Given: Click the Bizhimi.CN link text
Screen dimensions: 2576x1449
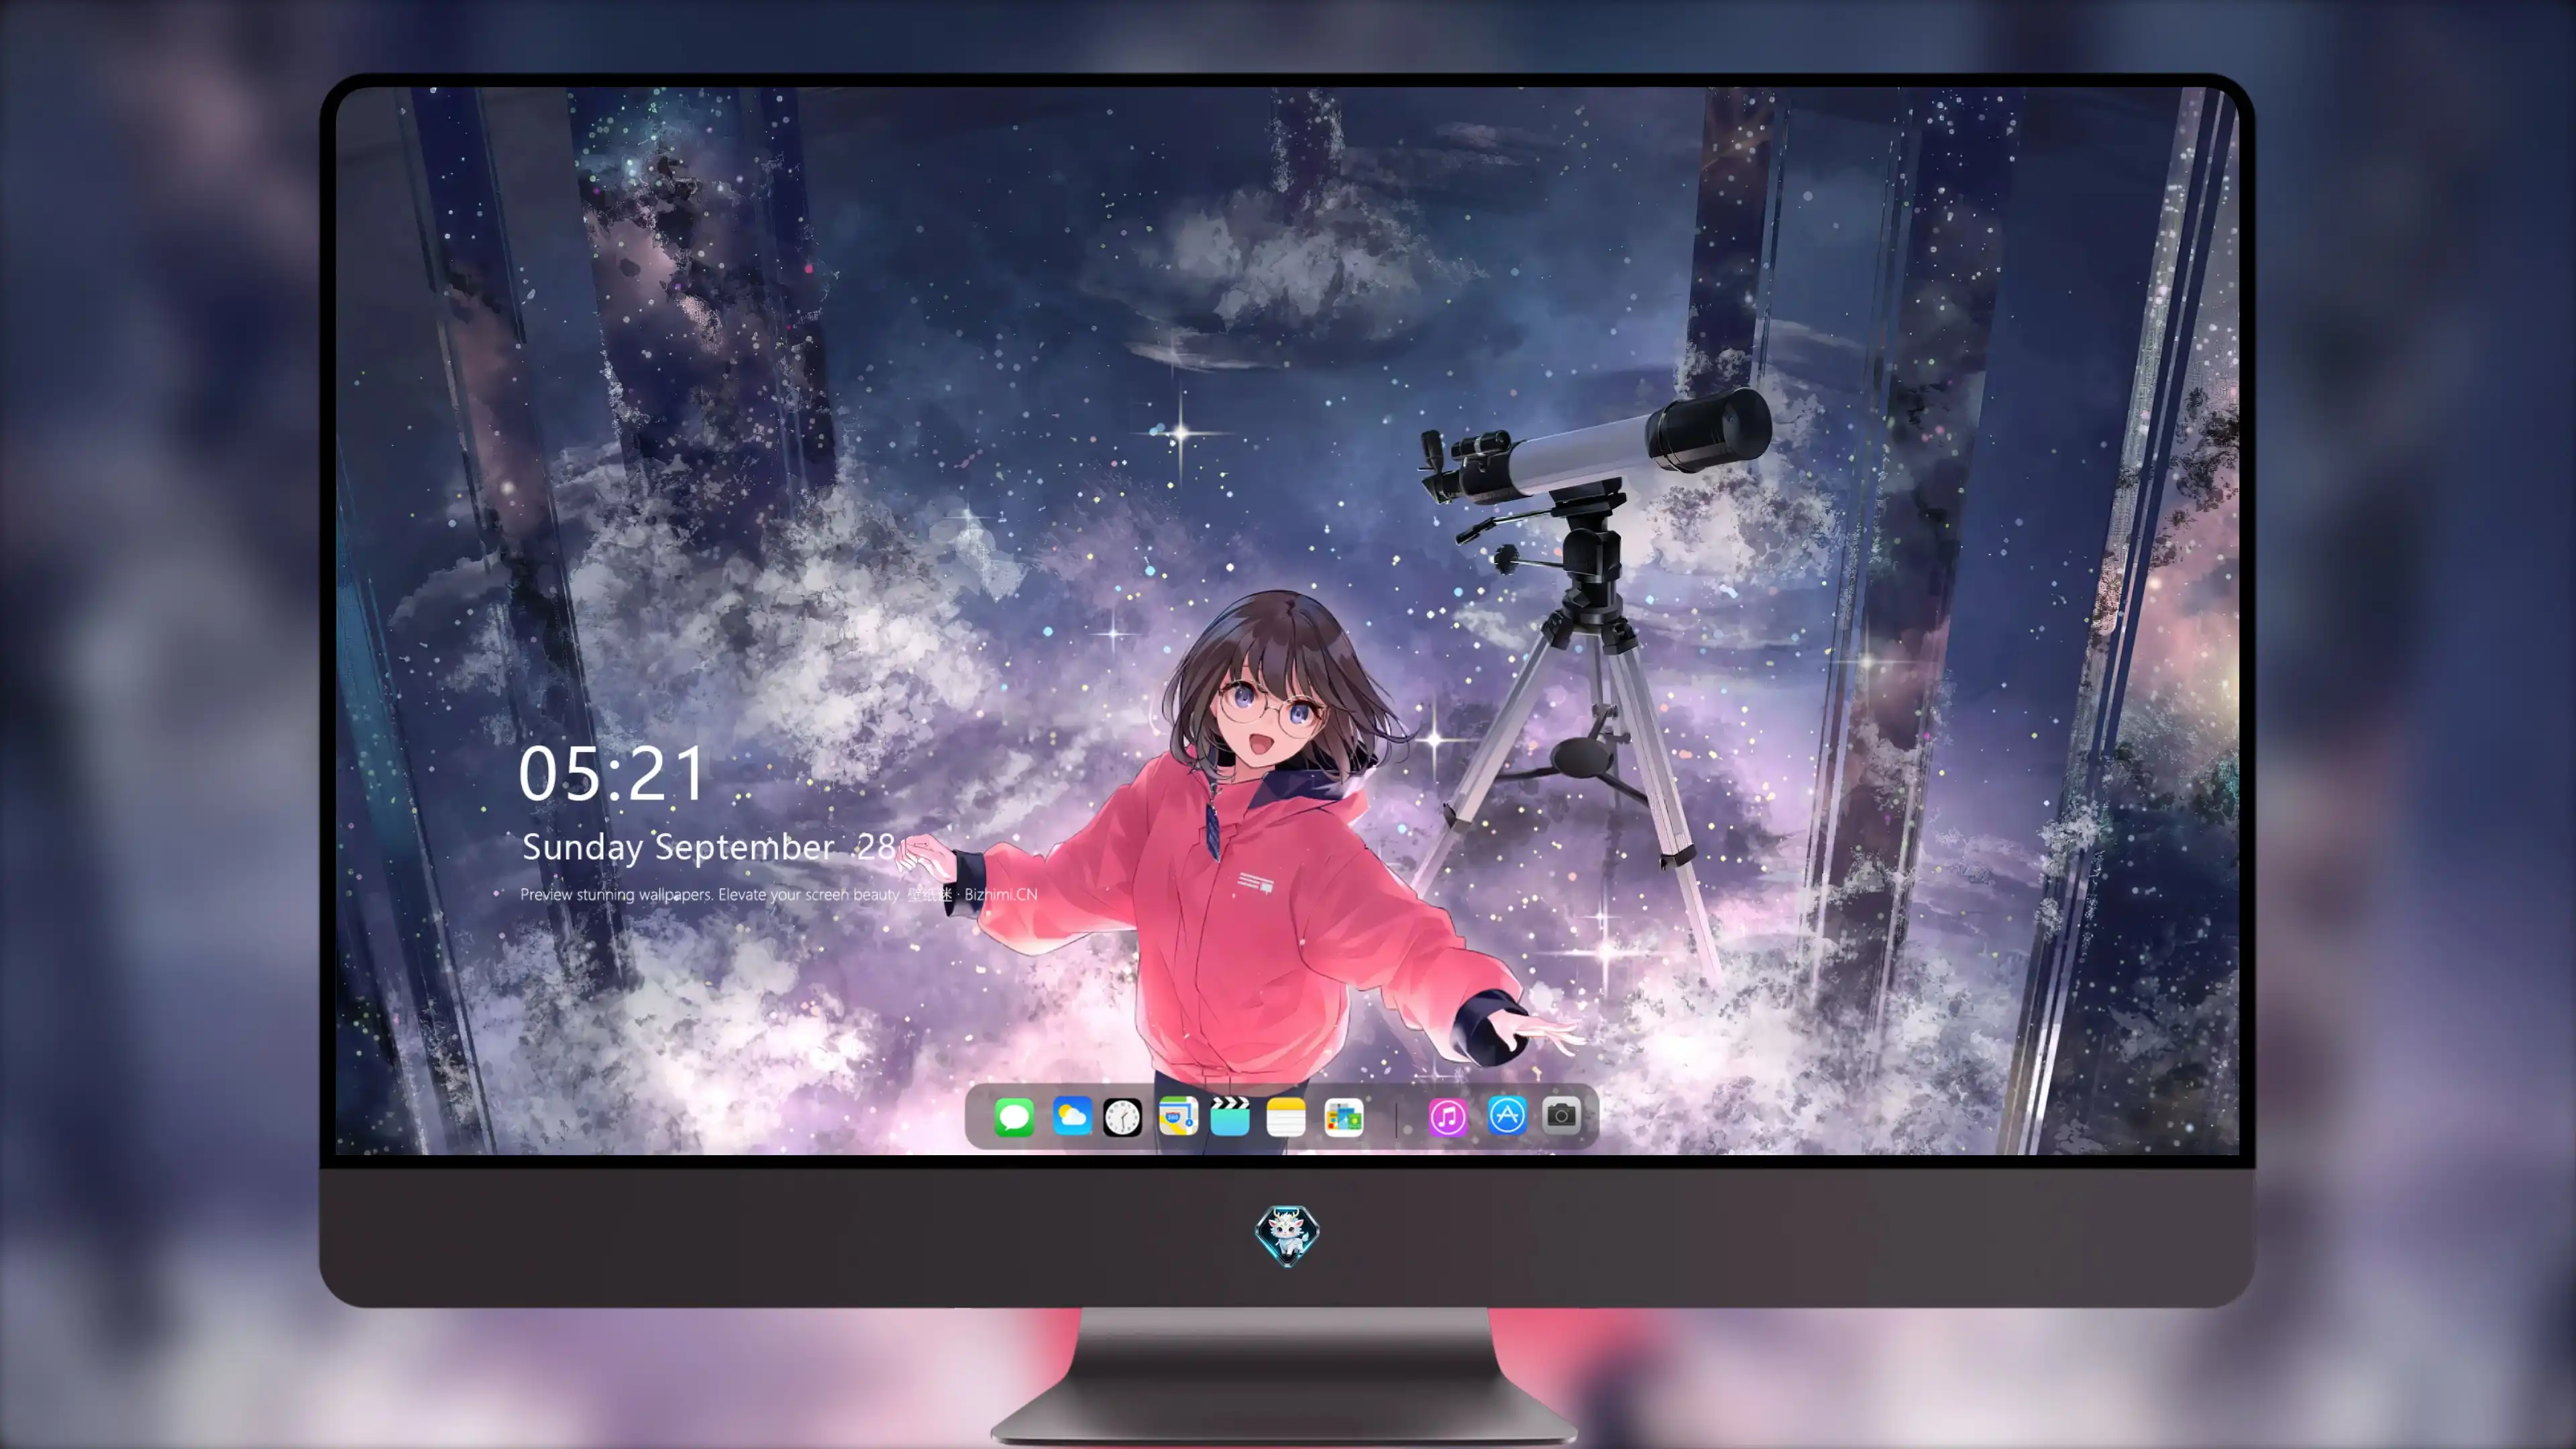Looking at the screenshot, I should (x=1001, y=894).
